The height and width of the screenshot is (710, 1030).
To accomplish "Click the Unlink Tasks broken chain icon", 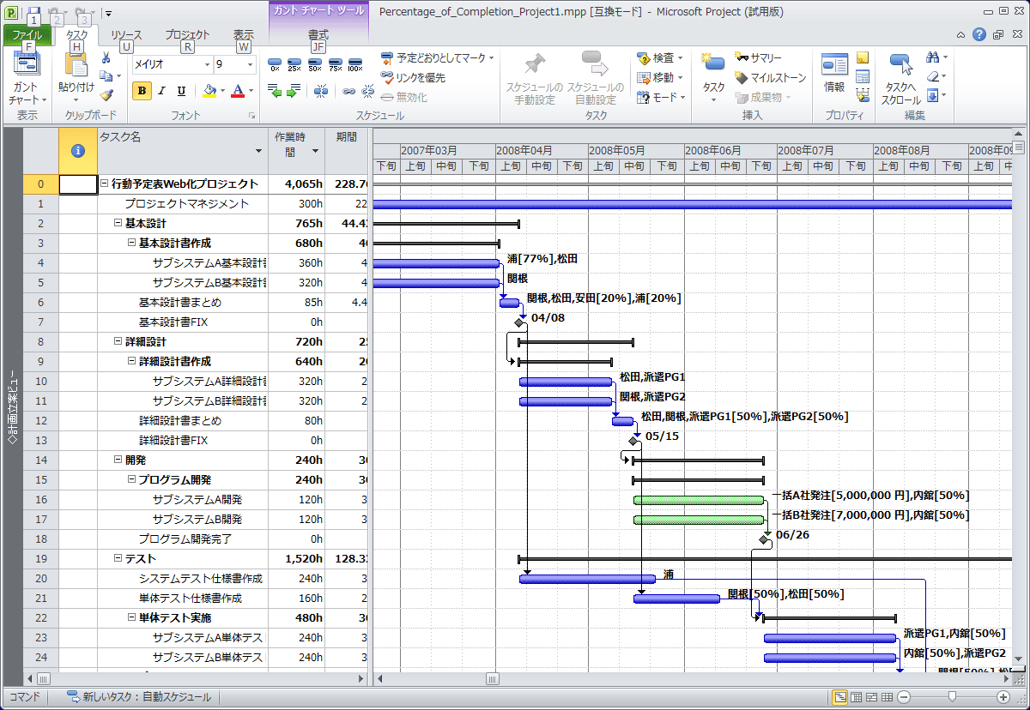I will pos(368,90).
